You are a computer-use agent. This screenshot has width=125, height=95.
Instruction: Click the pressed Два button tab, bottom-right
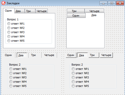coord(83,55)
